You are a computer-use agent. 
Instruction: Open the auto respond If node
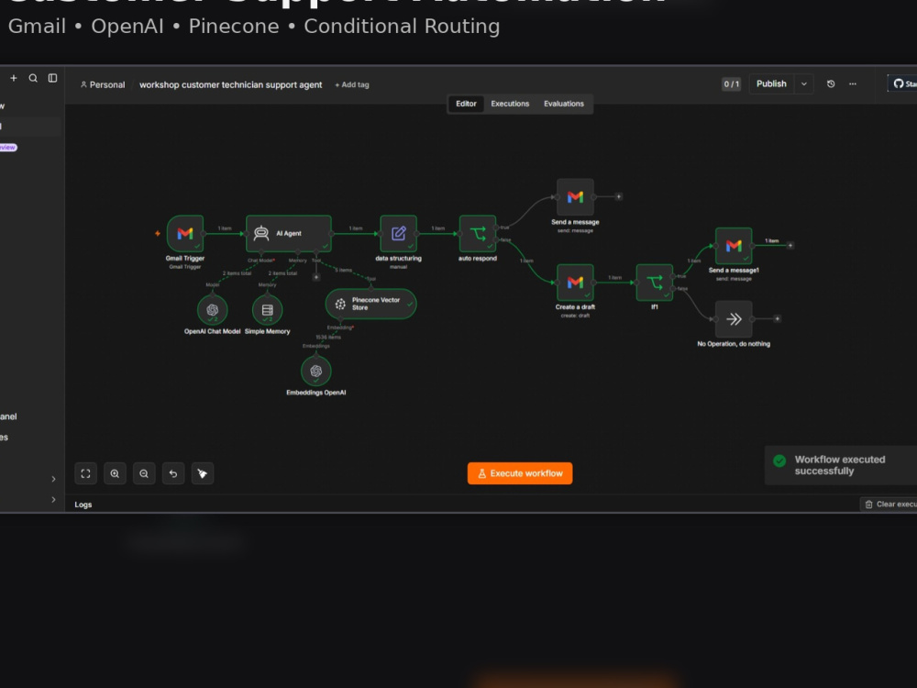pos(477,233)
